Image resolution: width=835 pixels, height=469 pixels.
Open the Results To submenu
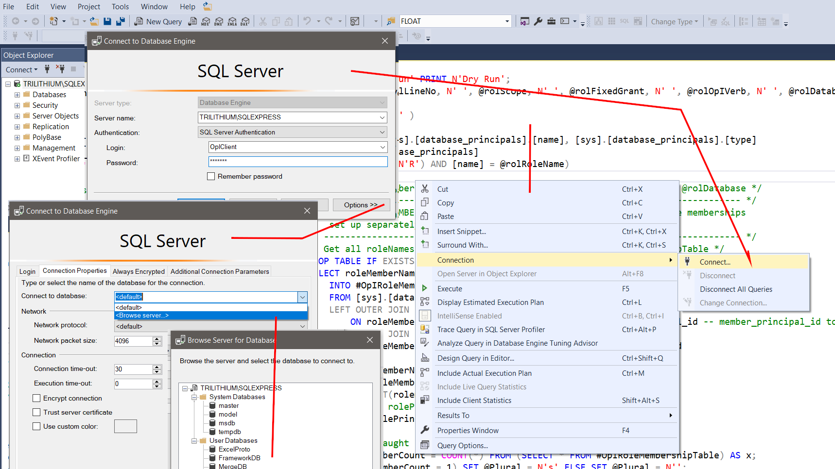[547, 415]
